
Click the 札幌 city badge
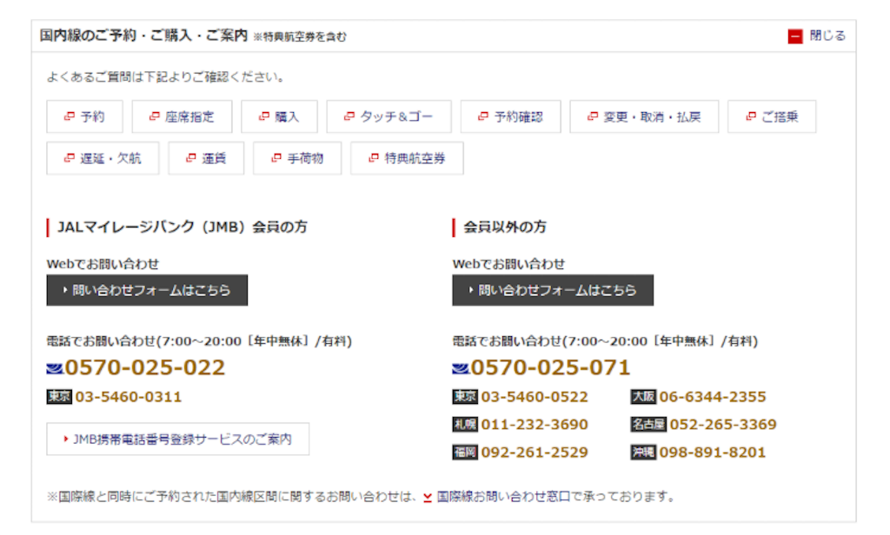(465, 425)
